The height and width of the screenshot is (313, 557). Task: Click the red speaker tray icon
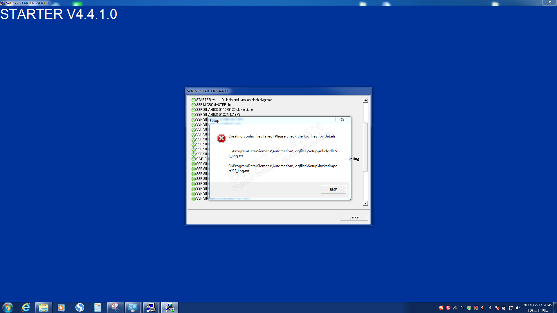click(483, 308)
